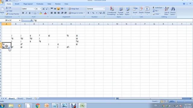193x108 pixels.
Task: Increase font size with Grow Font
Action: pyautogui.click(x=43, y=9)
